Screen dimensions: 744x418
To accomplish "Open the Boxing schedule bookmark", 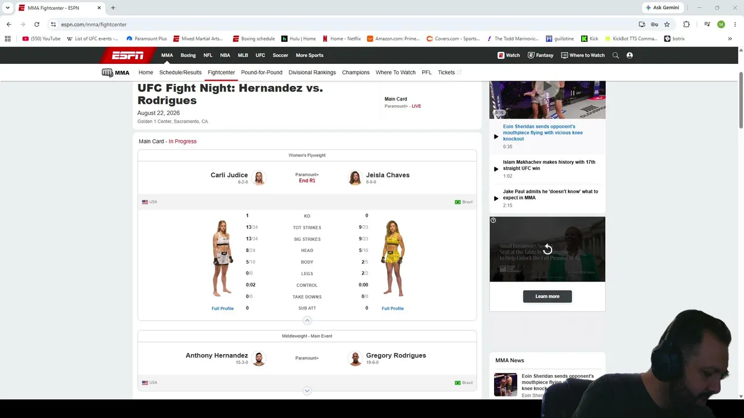I will click(x=253, y=39).
